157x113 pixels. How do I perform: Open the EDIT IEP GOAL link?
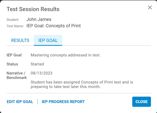coord(20,102)
